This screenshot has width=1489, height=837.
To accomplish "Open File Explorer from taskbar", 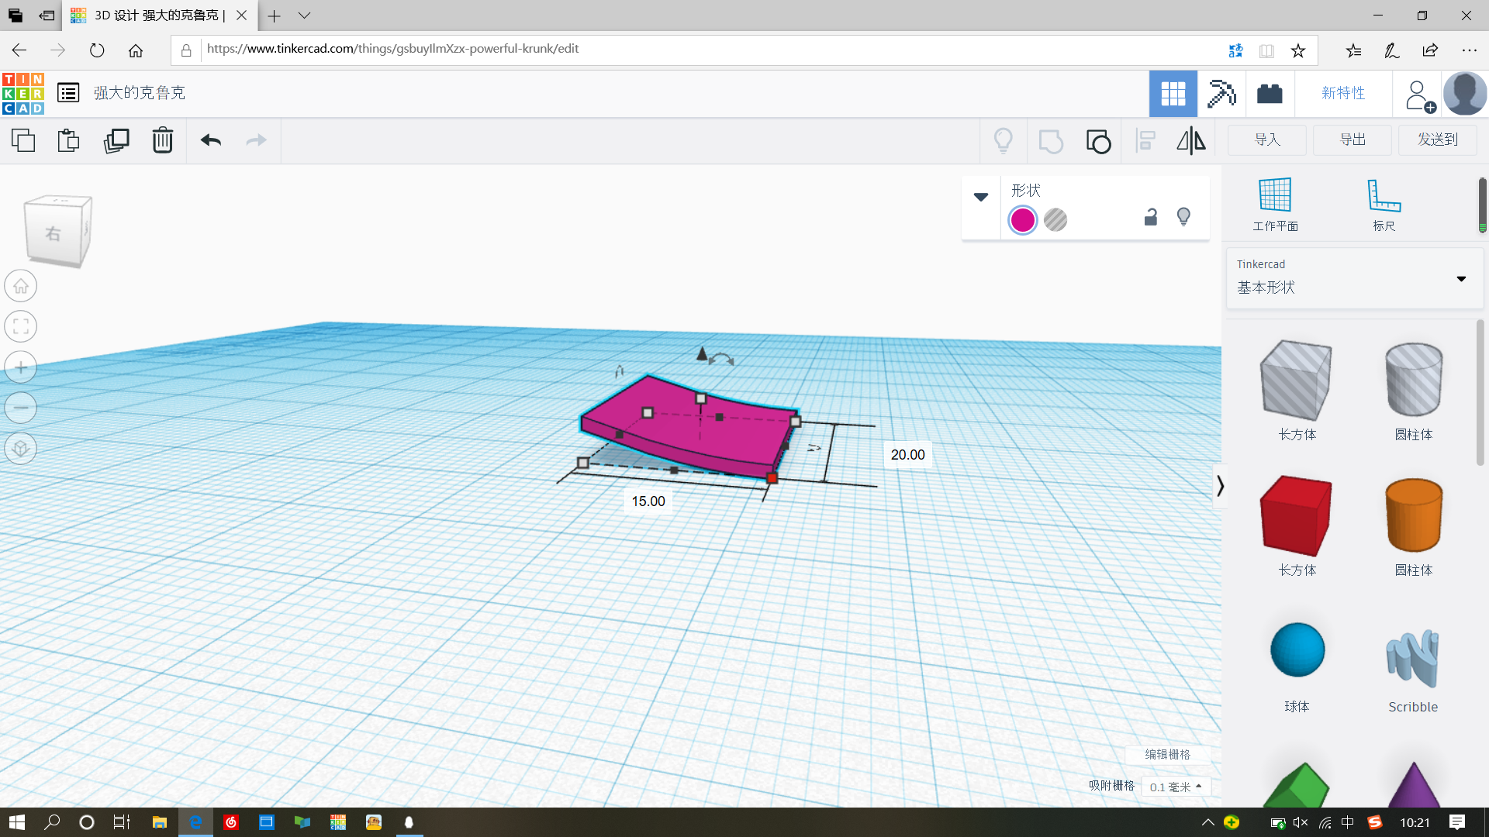I will (x=160, y=822).
